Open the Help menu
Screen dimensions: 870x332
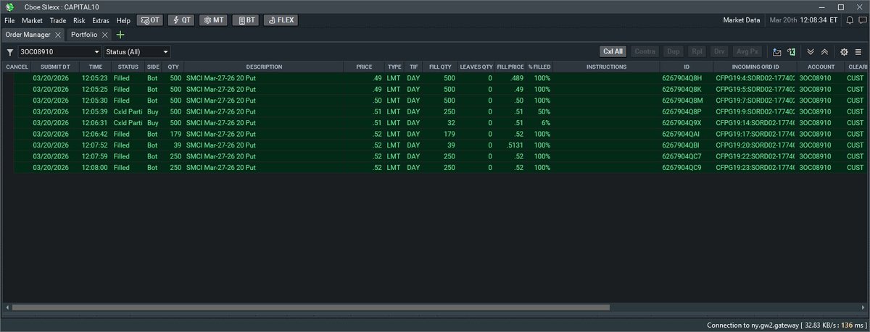[x=123, y=20]
